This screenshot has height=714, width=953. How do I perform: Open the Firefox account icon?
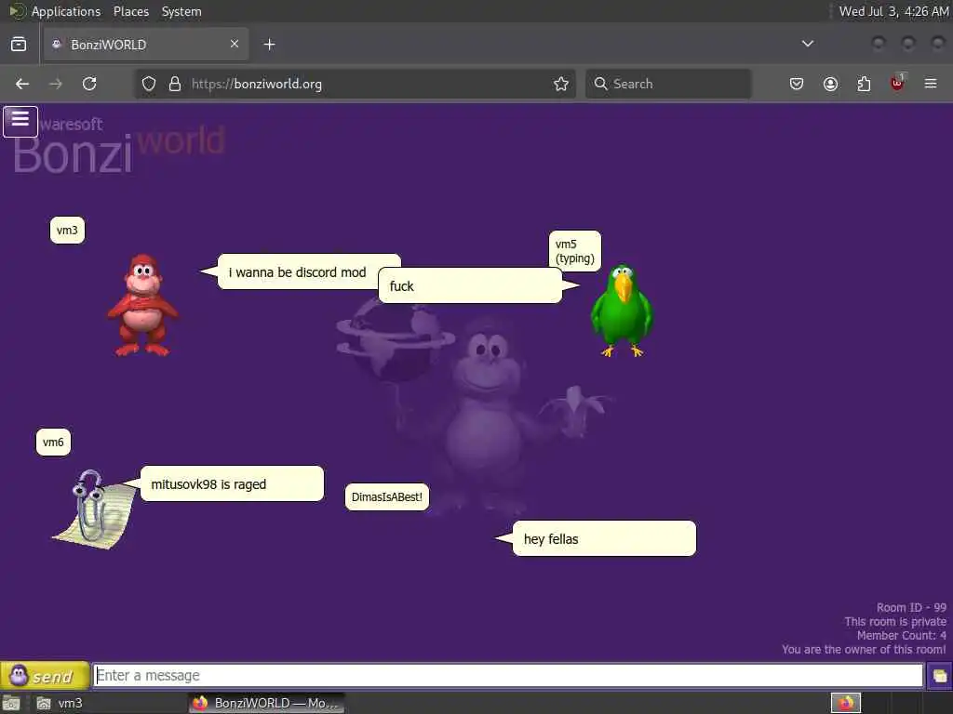830,84
